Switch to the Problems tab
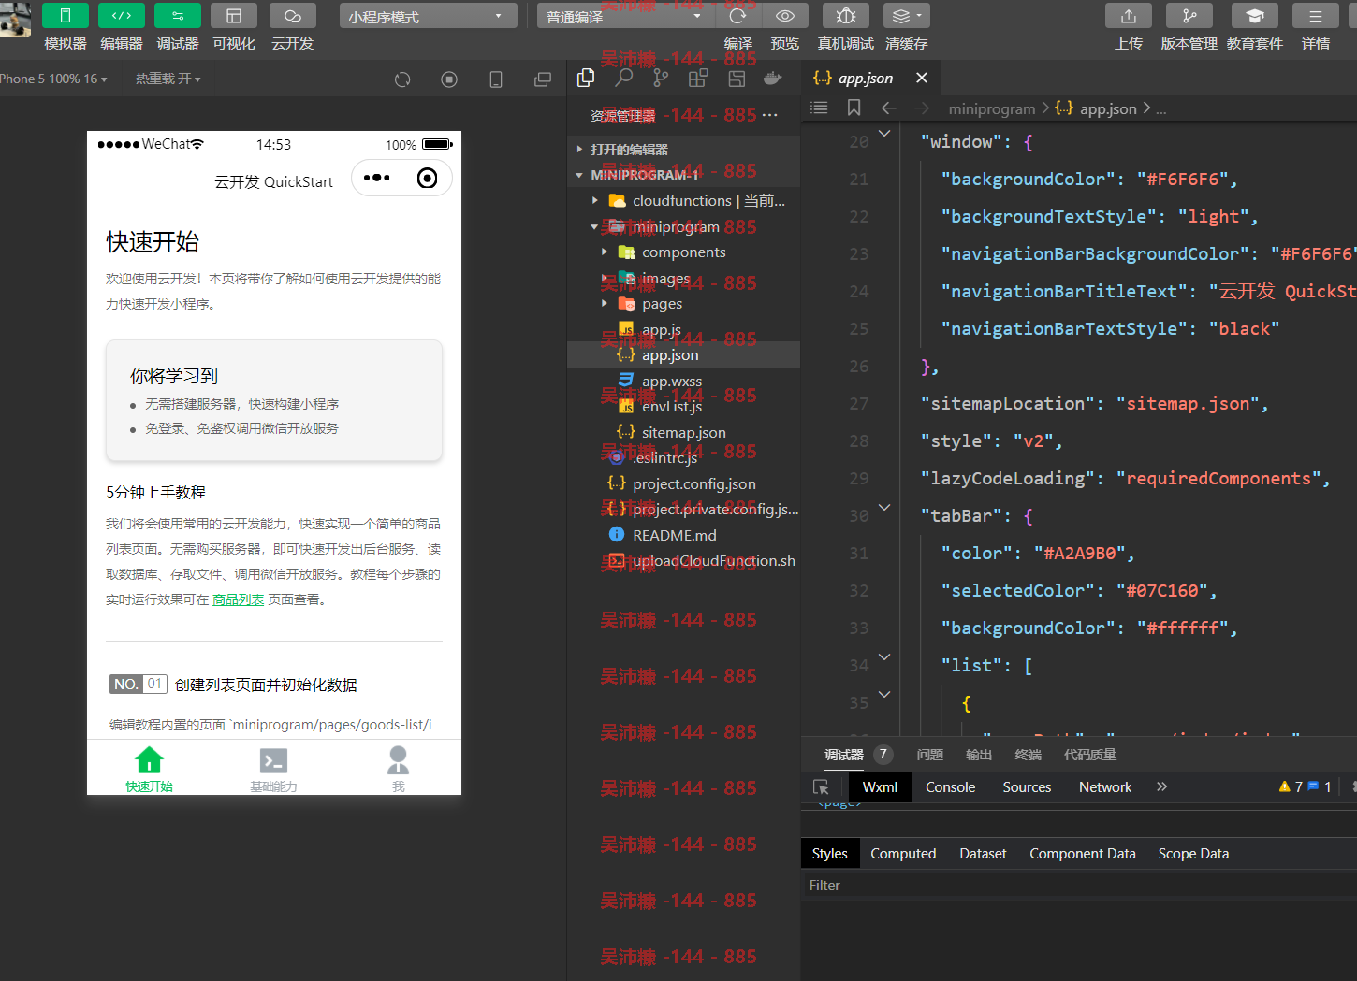The width and height of the screenshot is (1357, 981). point(930,755)
